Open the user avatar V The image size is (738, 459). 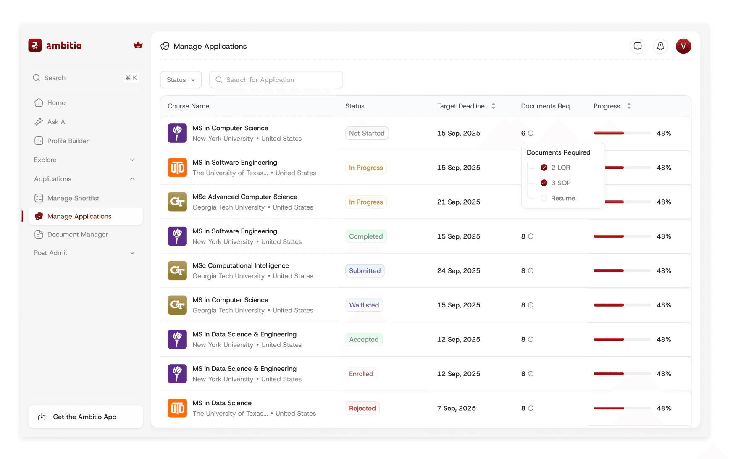click(683, 46)
